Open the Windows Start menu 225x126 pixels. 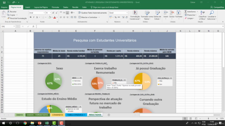click(4, 123)
